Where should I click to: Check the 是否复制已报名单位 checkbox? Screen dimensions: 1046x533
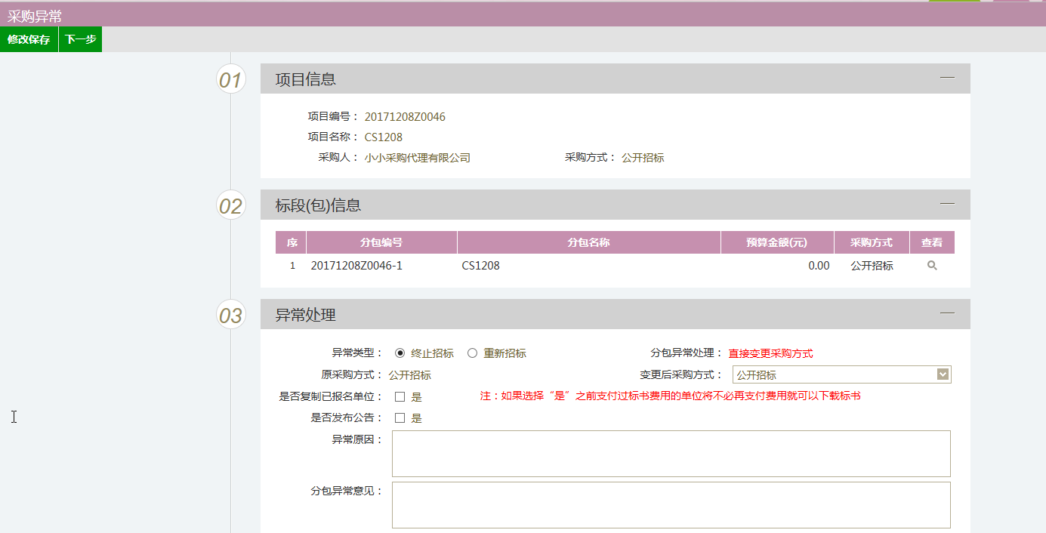[x=400, y=396]
